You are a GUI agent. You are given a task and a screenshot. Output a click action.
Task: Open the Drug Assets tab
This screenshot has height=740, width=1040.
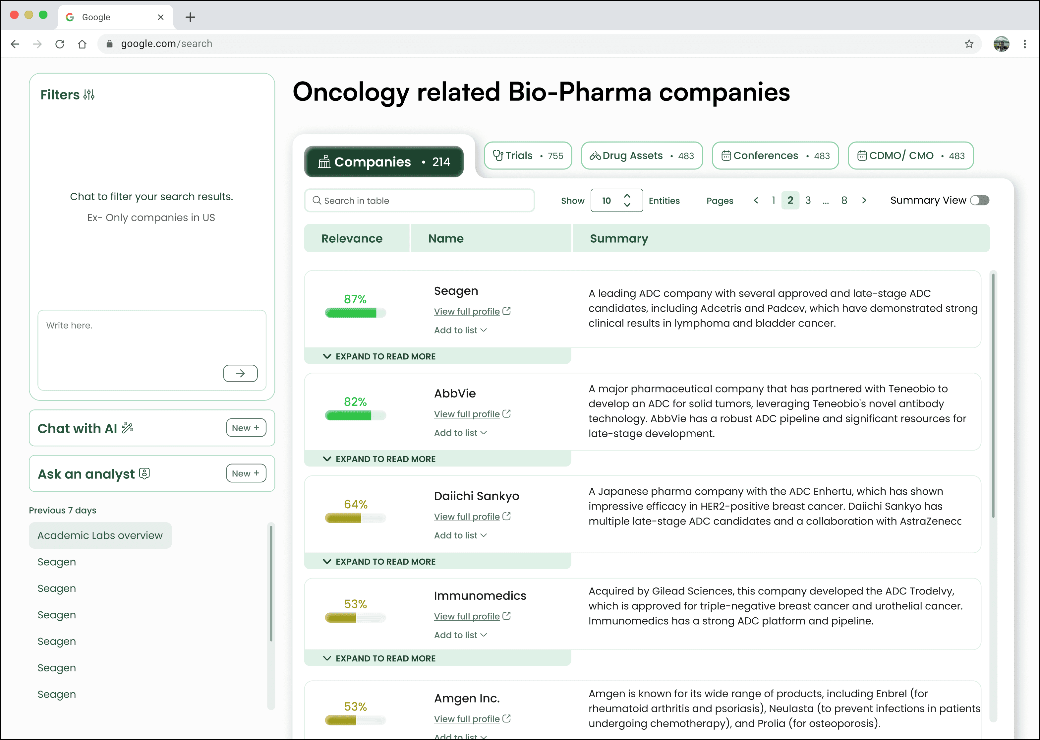[641, 156]
